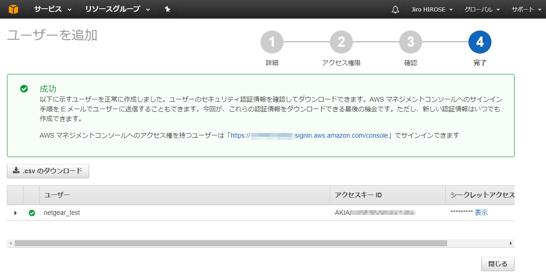Select step 4 完了 circle

coord(480,42)
